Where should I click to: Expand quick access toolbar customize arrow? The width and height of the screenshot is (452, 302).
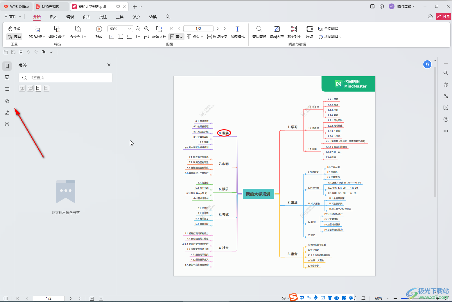coord(51,52)
